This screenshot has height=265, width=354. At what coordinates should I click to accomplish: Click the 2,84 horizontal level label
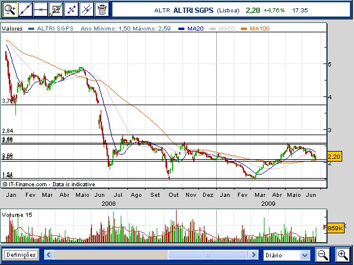coord(8,131)
